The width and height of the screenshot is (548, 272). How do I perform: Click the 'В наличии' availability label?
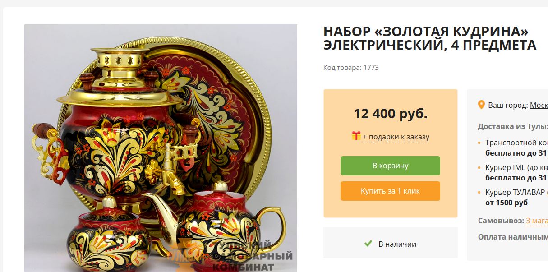397,244
